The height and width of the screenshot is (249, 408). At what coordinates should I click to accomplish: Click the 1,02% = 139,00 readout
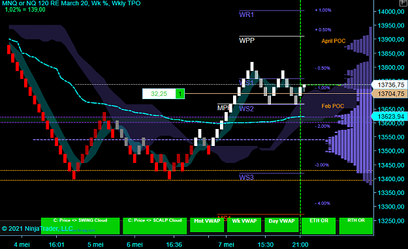[25, 10]
